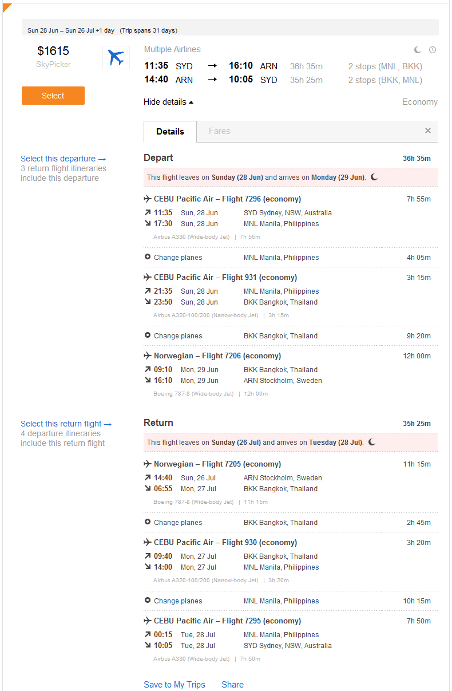
Task: Click the long-duration clock icon
Action: point(433,50)
